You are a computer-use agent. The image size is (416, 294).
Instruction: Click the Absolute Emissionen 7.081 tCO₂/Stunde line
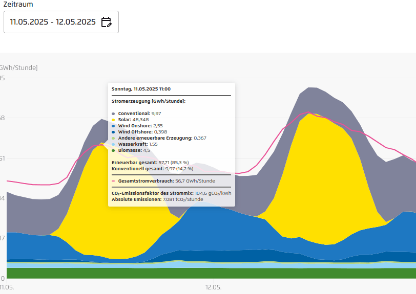(x=157, y=199)
